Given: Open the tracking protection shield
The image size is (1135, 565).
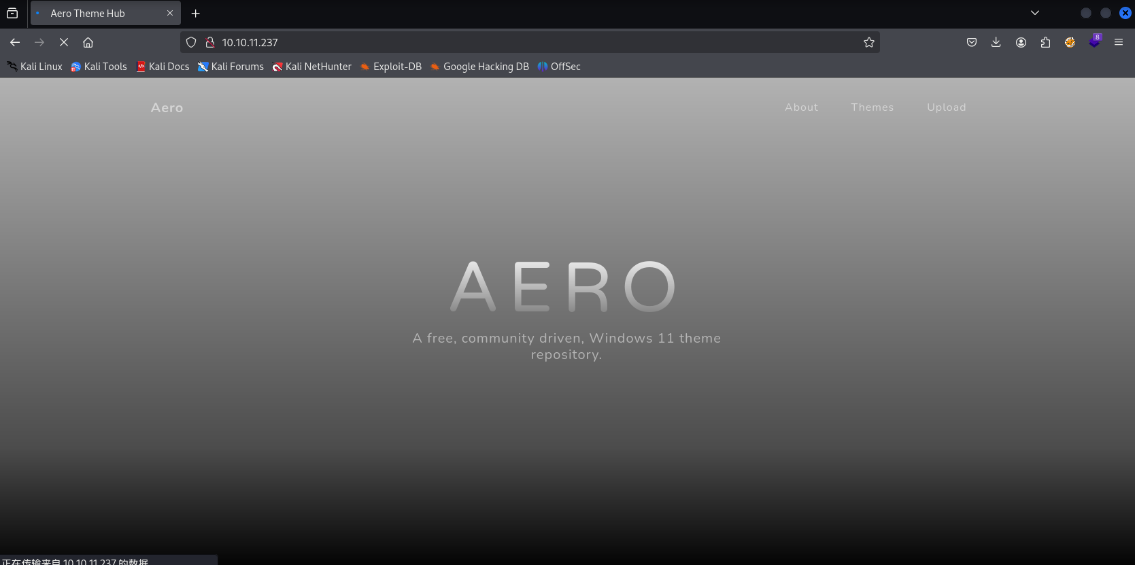Looking at the screenshot, I should point(191,42).
